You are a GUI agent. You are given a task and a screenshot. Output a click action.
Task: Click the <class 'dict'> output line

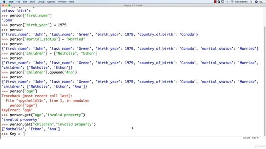pos(16,11)
